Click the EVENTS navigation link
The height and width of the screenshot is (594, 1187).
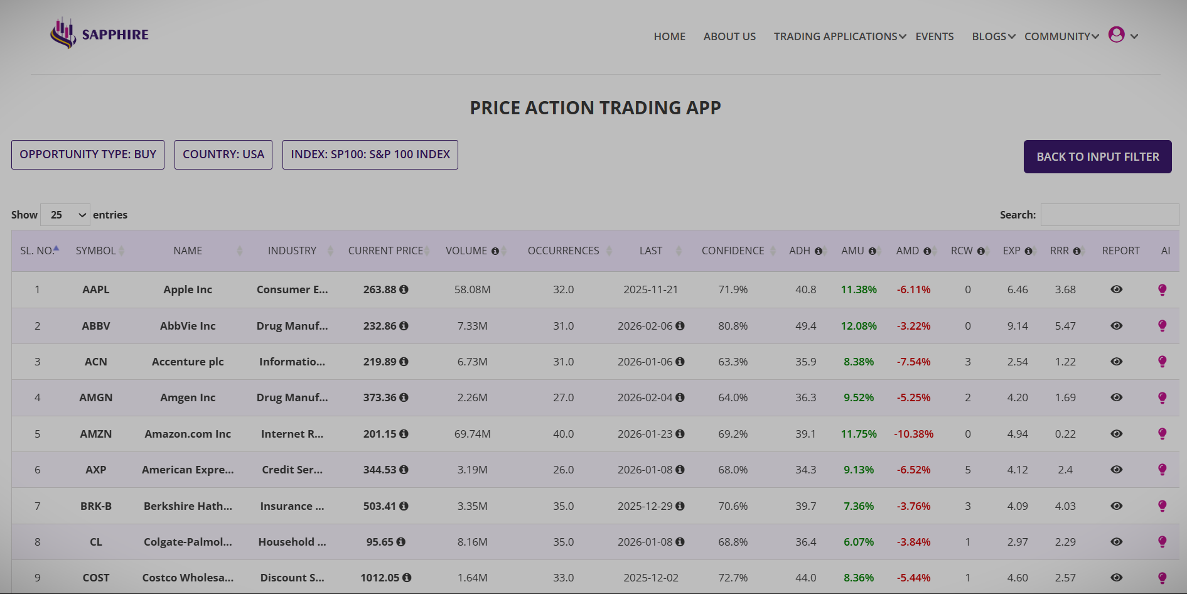[935, 36]
